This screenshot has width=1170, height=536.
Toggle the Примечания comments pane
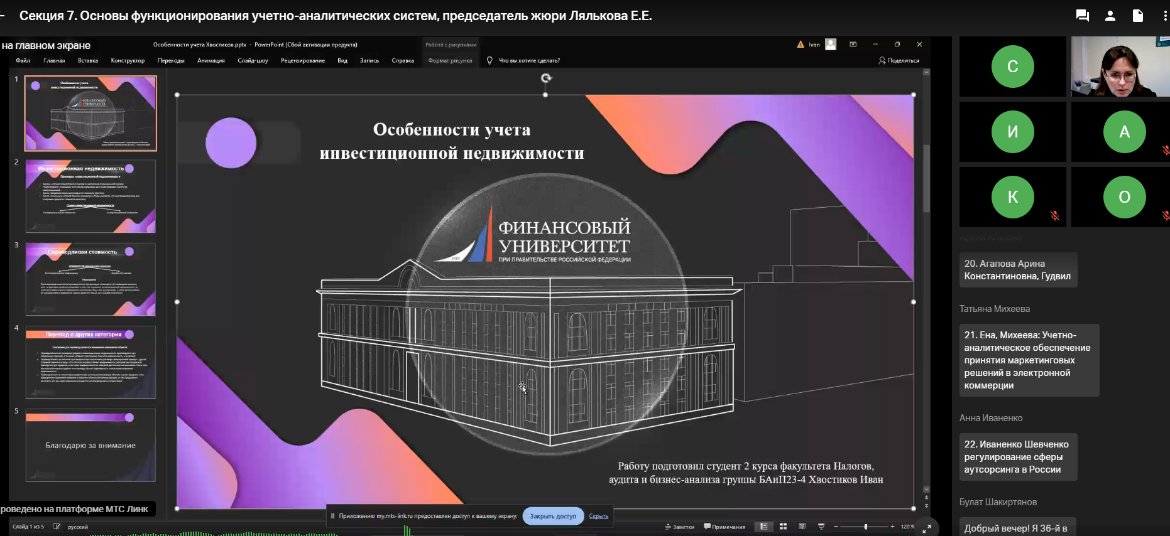(x=724, y=527)
